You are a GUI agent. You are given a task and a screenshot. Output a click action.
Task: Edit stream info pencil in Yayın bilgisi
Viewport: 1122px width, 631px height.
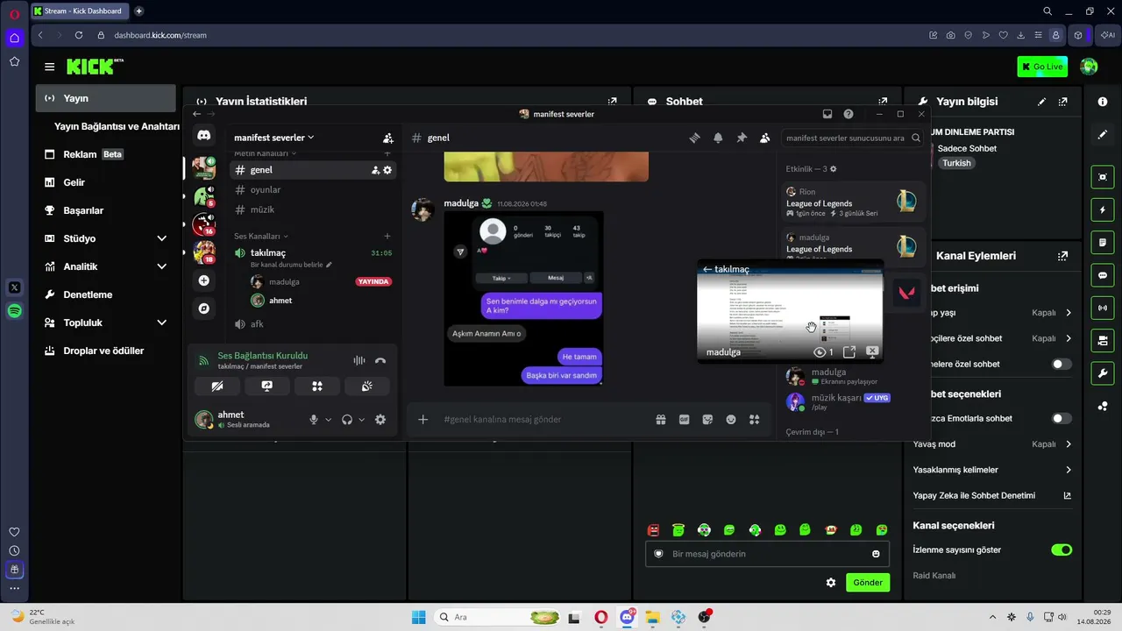coord(1041,102)
